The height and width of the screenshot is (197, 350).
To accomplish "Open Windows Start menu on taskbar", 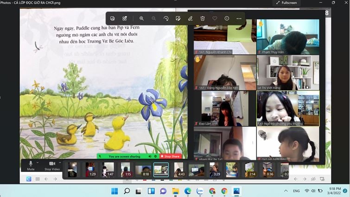I will point(115,191).
